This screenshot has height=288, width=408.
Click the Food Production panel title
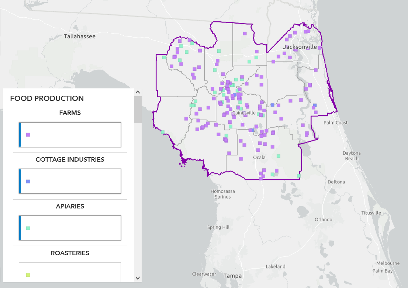click(x=47, y=98)
